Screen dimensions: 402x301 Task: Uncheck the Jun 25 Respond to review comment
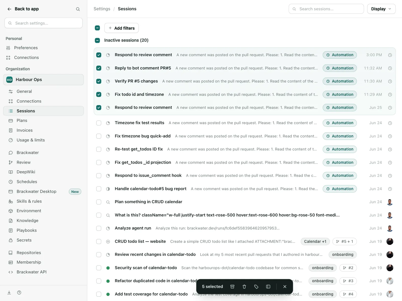(x=99, y=108)
